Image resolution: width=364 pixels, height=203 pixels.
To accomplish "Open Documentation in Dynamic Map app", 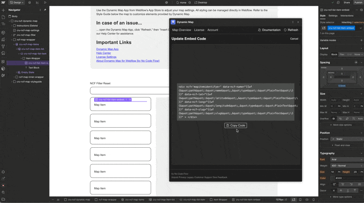I will (x=269, y=30).
